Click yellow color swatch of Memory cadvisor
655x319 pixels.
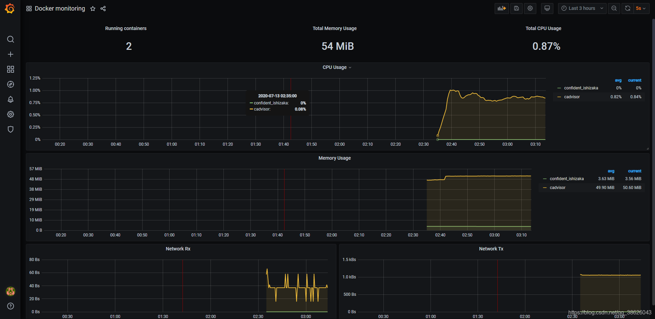coord(545,188)
